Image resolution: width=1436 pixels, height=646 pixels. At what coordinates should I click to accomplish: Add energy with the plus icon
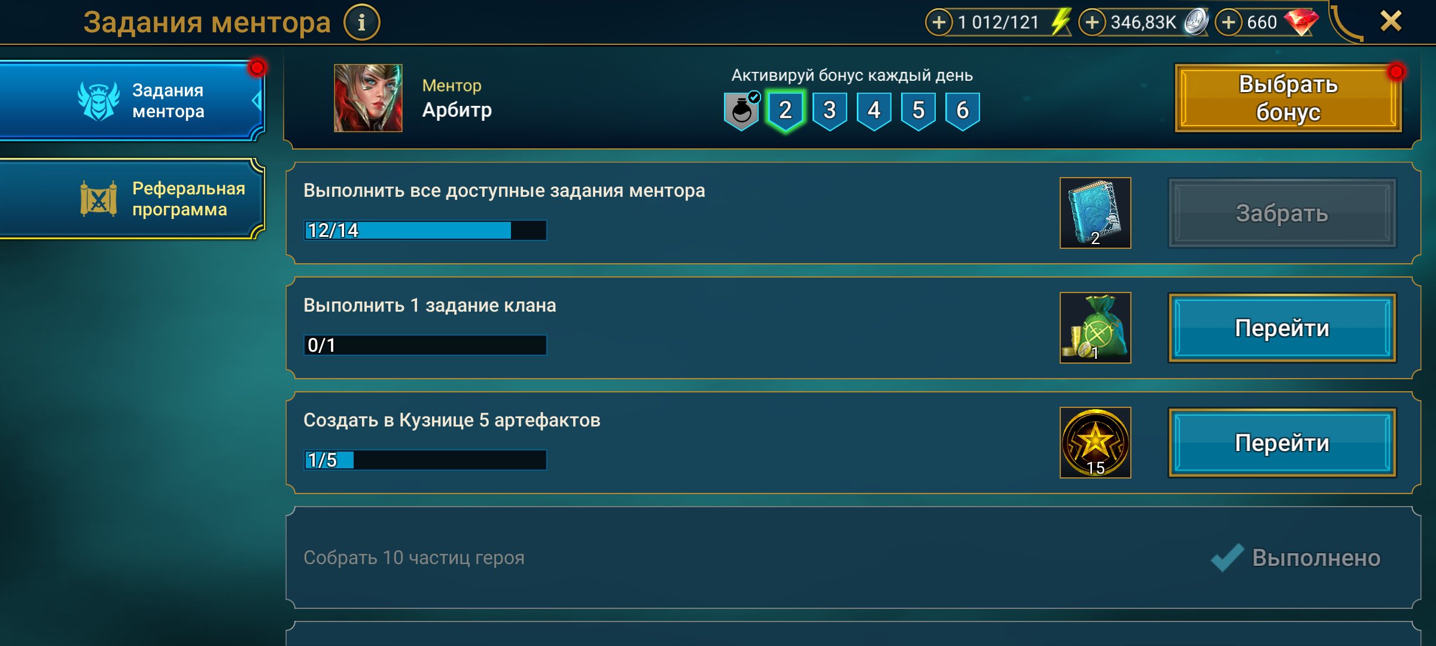pyautogui.click(x=939, y=23)
